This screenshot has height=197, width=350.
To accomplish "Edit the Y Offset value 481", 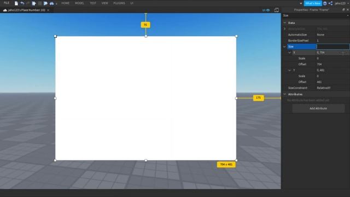I will tap(332, 82).
